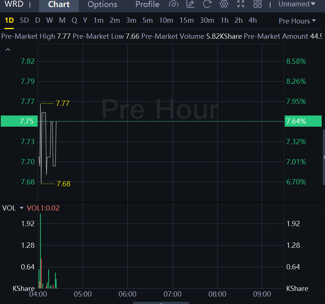Select the 5D timeframe

pyautogui.click(x=24, y=20)
